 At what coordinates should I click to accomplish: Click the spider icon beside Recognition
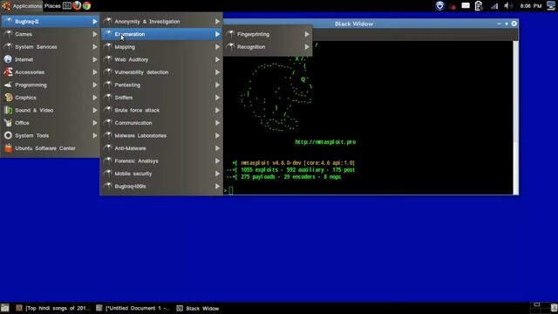[230, 47]
